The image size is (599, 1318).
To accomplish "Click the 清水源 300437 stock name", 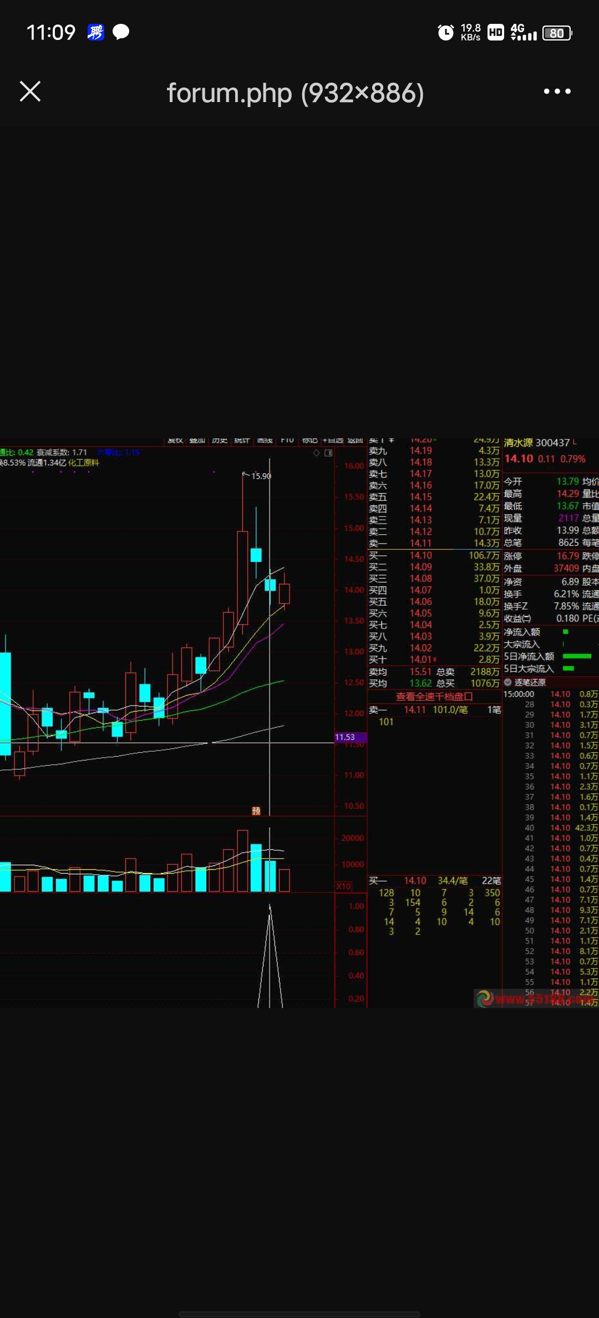I will 536,443.
